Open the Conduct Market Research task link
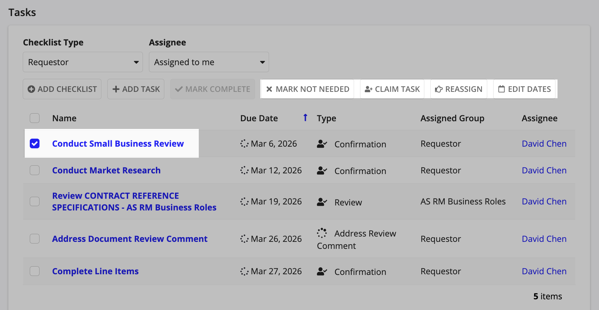Image resolution: width=599 pixels, height=310 pixels. [106, 170]
